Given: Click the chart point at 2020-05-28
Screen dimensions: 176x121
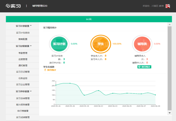Looking at the screenshot, I should click(x=70, y=83).
